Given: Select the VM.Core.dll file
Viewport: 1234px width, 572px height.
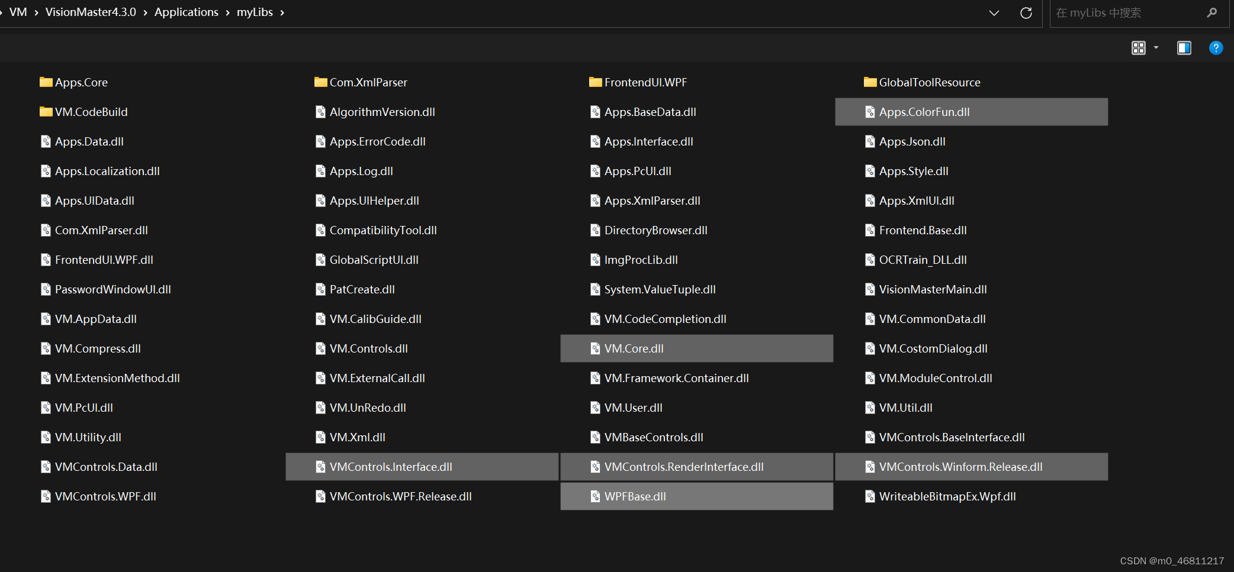Looking at the screenshot, I should 634,348.
